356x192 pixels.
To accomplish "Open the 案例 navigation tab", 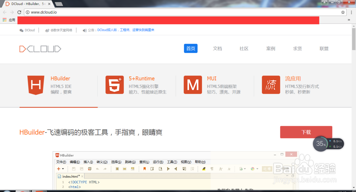I will click(271, 48).
